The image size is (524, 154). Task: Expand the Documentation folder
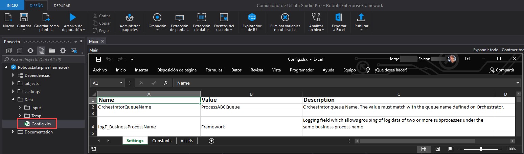pos(13,132)
